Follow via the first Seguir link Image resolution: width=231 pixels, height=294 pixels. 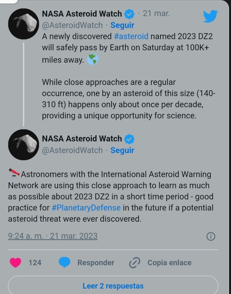[x=122, y=25]
